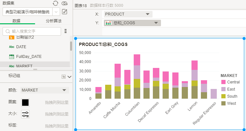Click the Earl Grey x-axis label
Image resolution: width=246 pixels, height=131 pixels.
point(172,108)
